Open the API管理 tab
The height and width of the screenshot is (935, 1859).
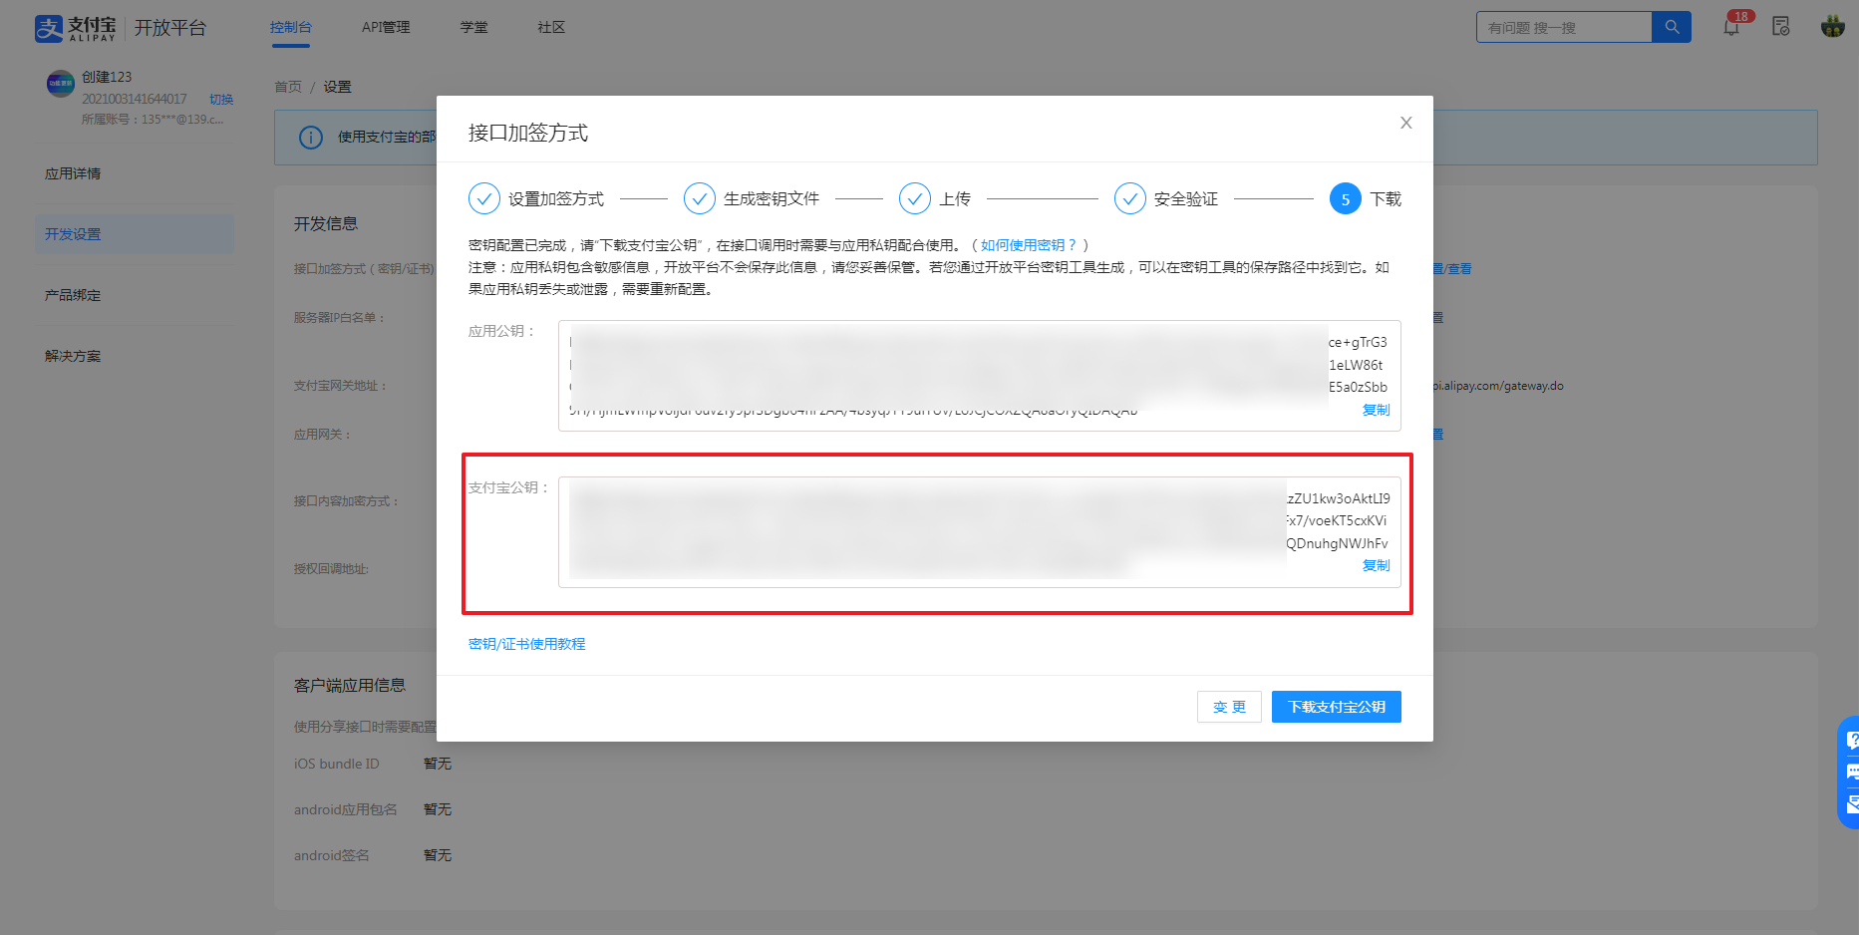[386, 27]
